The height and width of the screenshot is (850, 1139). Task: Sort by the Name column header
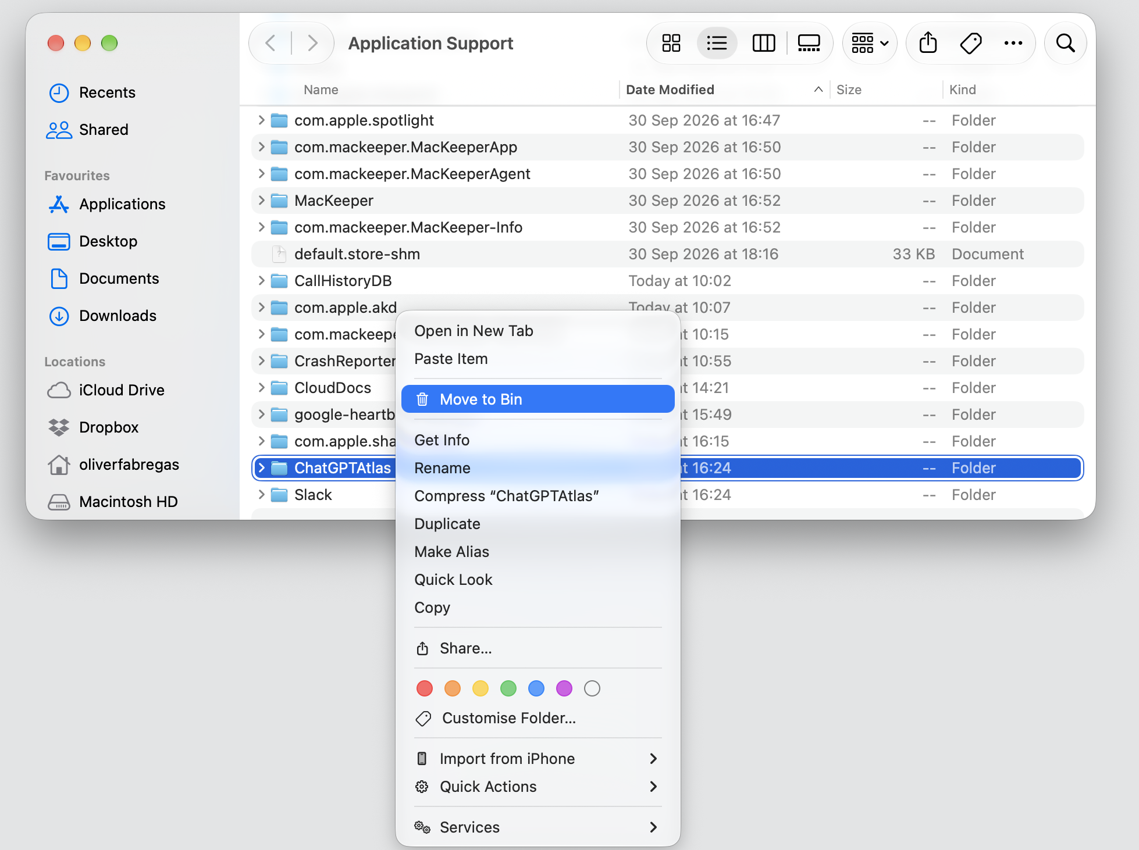[x=321, y=90]
